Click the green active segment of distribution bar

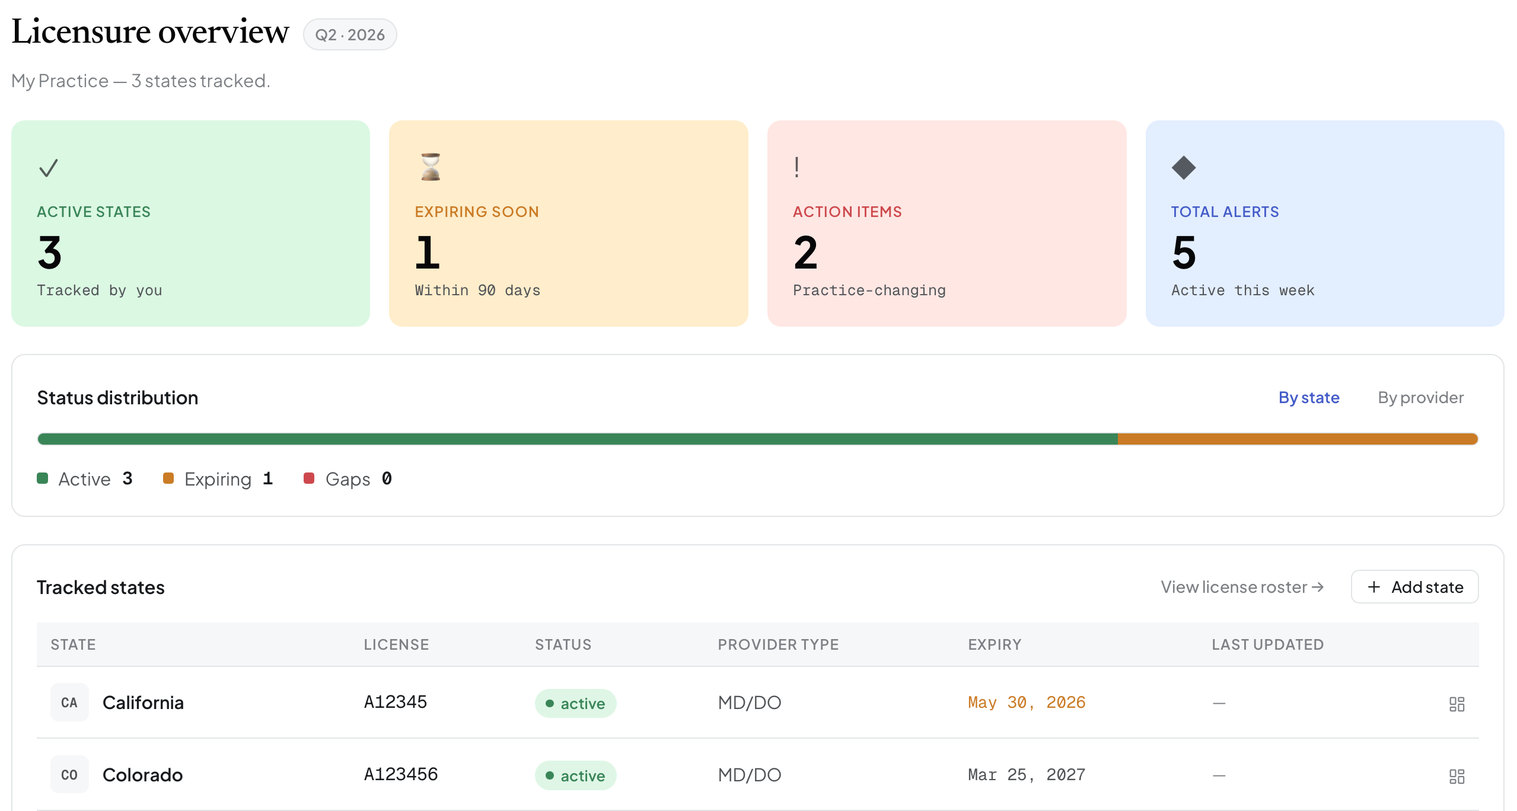pos(578,439)
